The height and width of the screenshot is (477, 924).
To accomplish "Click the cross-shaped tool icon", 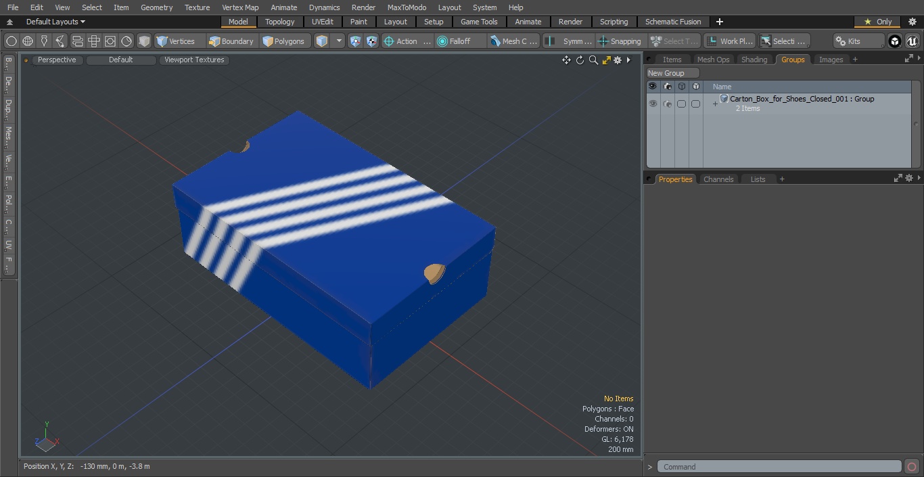I will (94, 41).
